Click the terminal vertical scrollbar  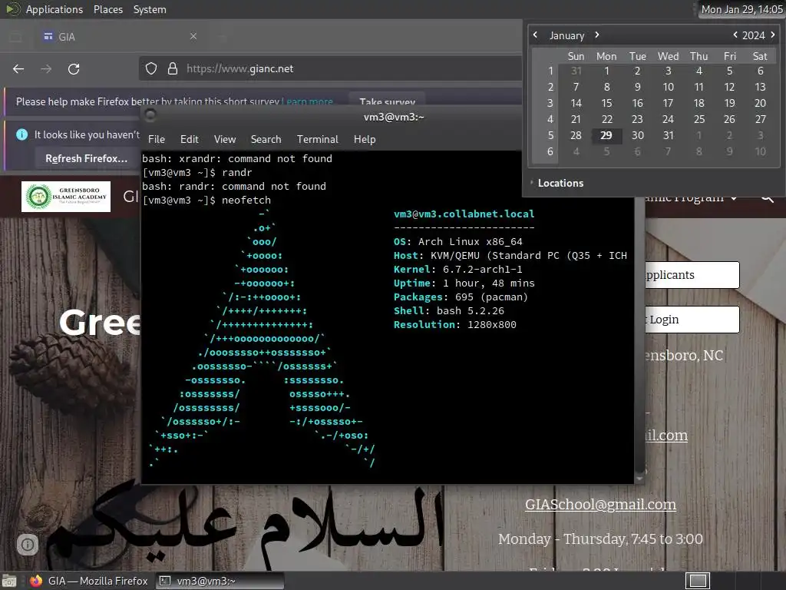click(639, 336)
